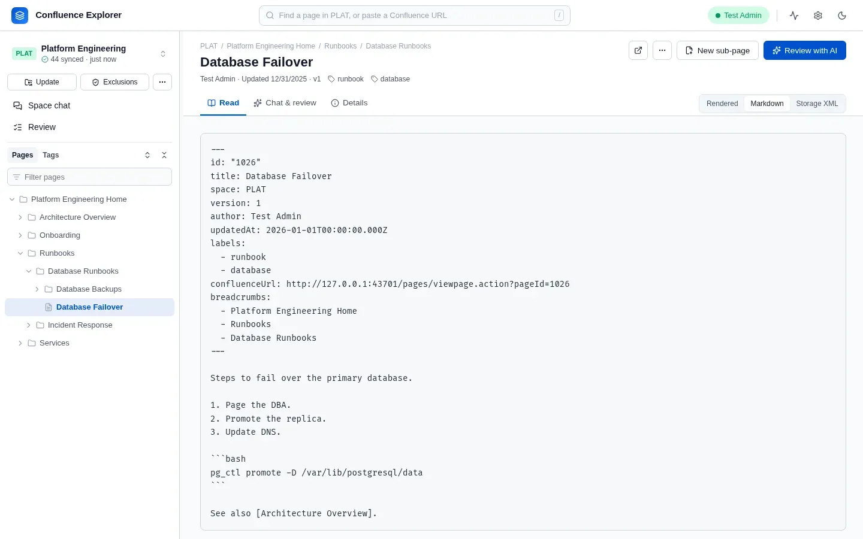Focus the Find a page search field

[x=415, y=16]
